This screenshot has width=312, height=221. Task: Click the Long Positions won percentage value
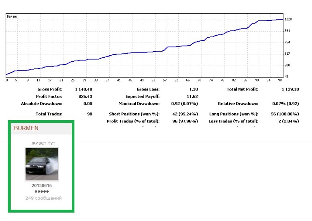coord(285,114)
